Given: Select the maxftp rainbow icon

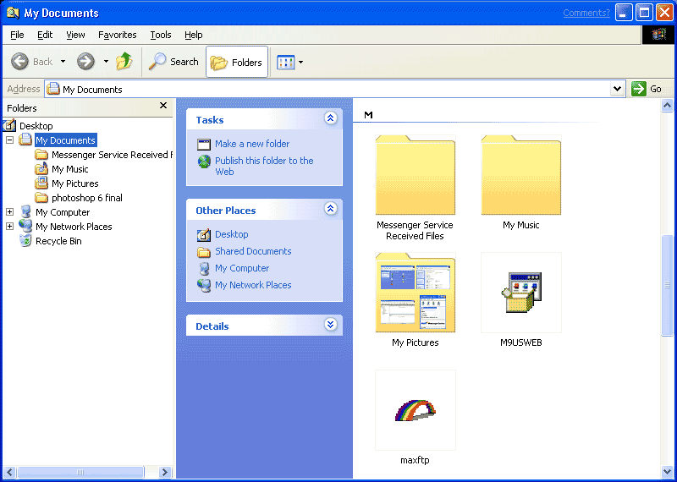Looking at the screenshot, I should (x=415, y=410).
